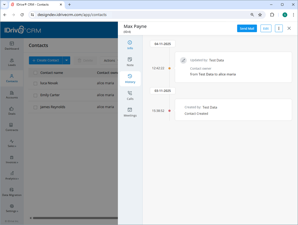Open the Meetings panel for Max Payne

click(x=130, y=112)
